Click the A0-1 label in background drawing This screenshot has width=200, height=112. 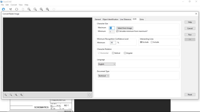tap(66, 105)
